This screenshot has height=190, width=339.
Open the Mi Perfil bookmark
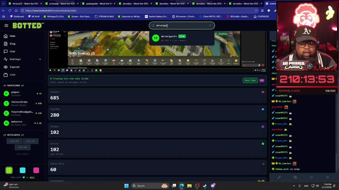click(33, 16)
